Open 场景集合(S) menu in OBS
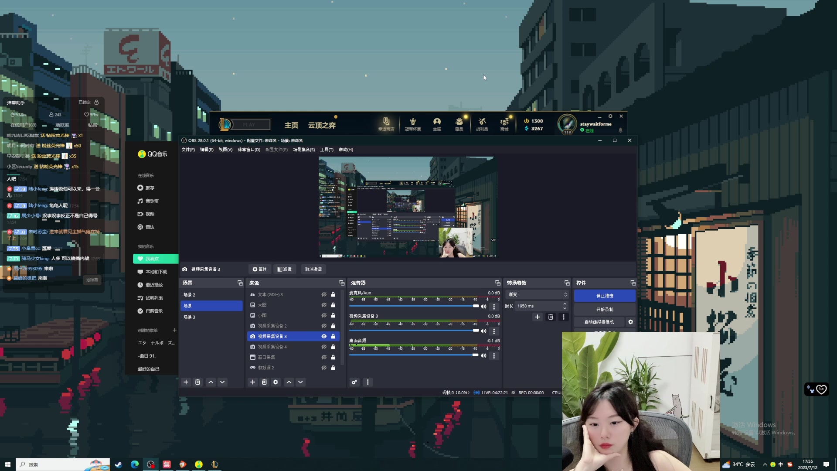 [x=304, y=150]
